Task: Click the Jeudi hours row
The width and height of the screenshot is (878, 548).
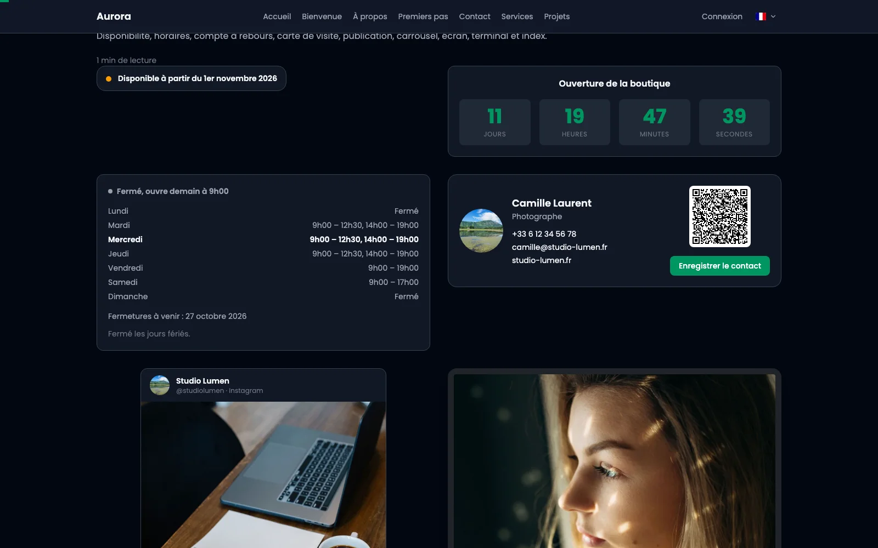Action: coord(263,254)
